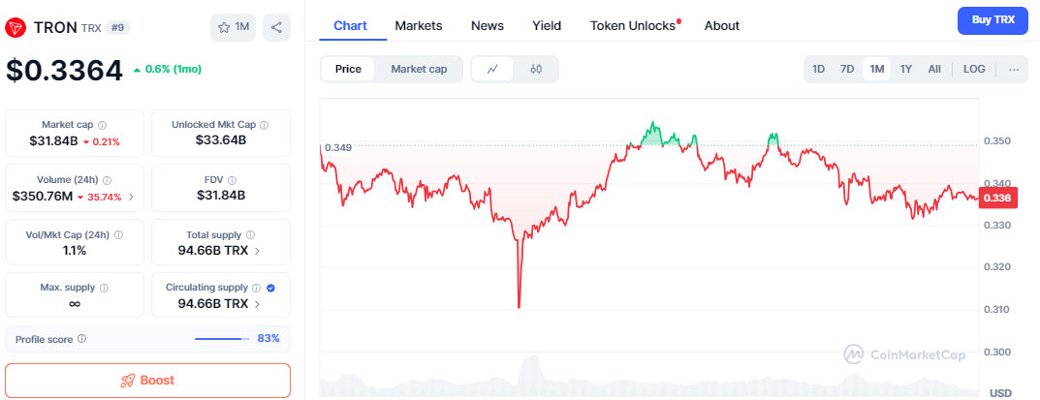
Task: Click the TRON logo icon
Action: coord(15,27)
